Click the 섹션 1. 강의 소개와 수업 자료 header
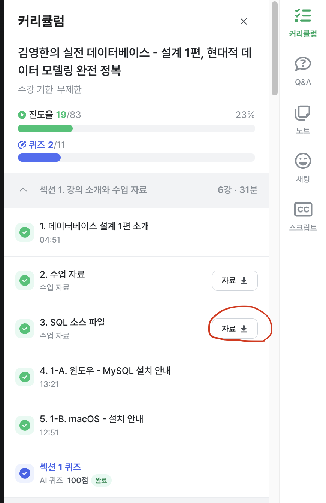 point(93,190)
